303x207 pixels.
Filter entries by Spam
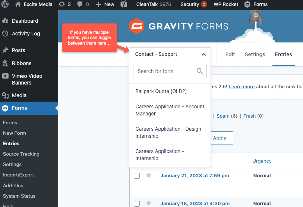coord(223,116)
